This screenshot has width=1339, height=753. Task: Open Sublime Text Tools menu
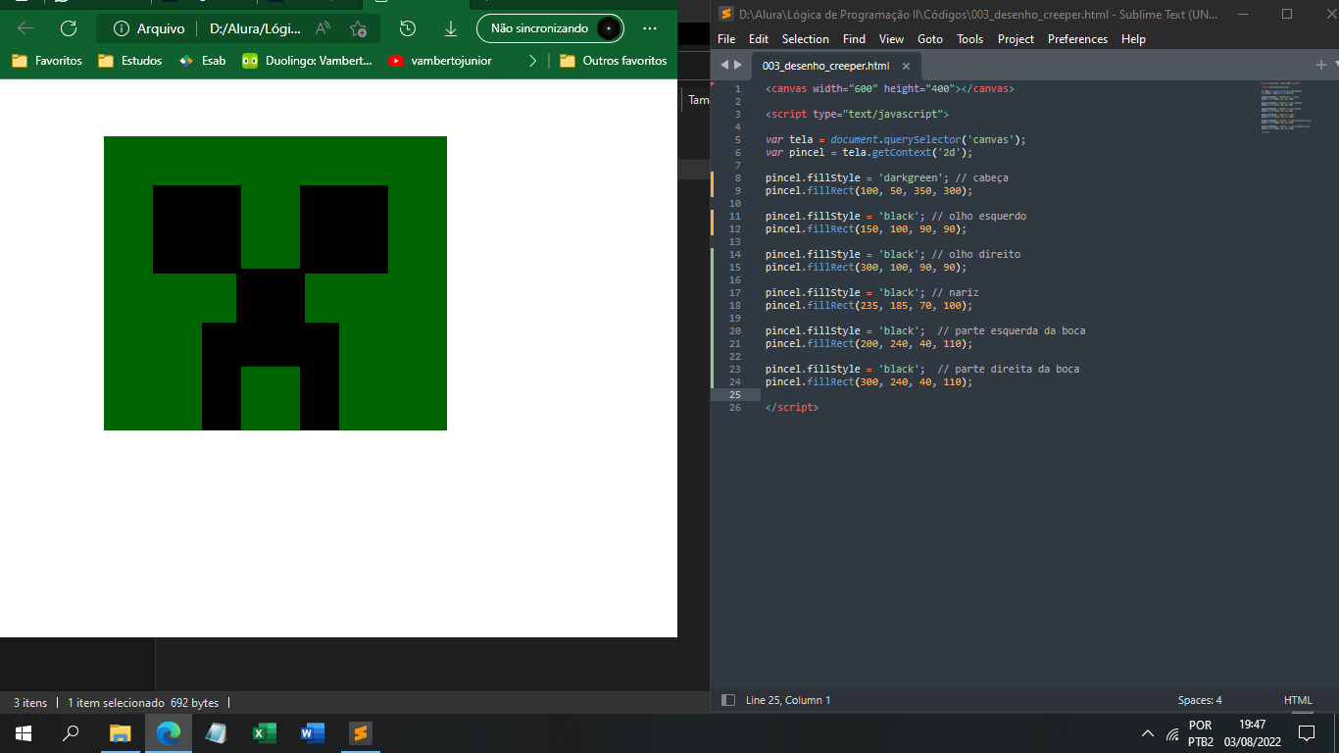click(x=970, y=39)
